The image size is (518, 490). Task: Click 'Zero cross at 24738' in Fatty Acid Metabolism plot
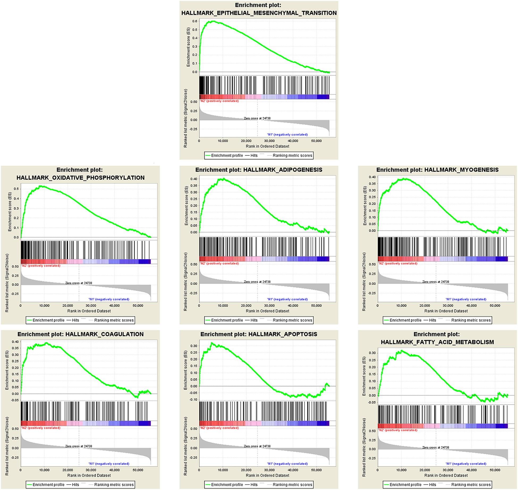pyautogui.click(x=436, y=448)
